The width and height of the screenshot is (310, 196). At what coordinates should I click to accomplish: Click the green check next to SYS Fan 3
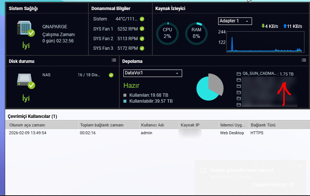(142, 48)
